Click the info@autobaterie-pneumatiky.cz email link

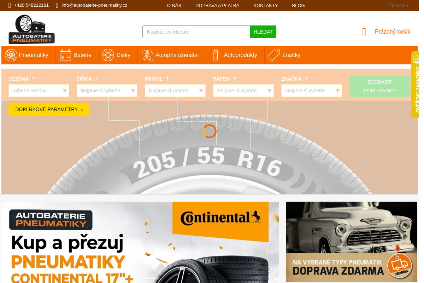[x=94, y=5]
